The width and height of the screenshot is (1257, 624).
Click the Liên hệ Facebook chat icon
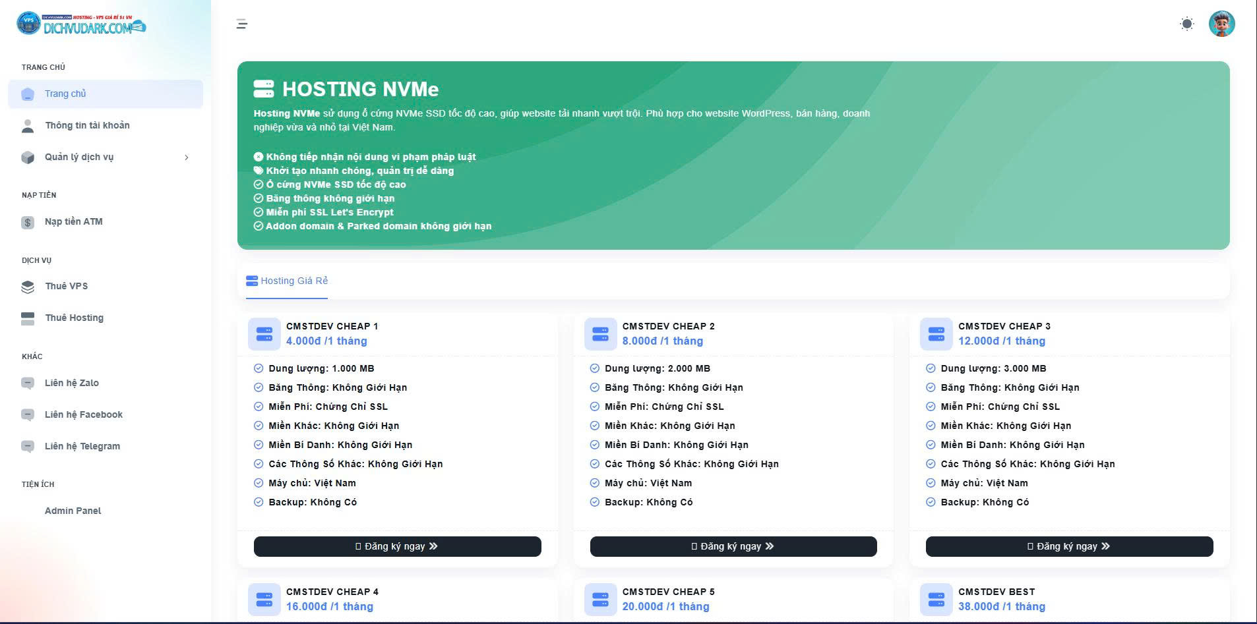[x=28, y=415]
